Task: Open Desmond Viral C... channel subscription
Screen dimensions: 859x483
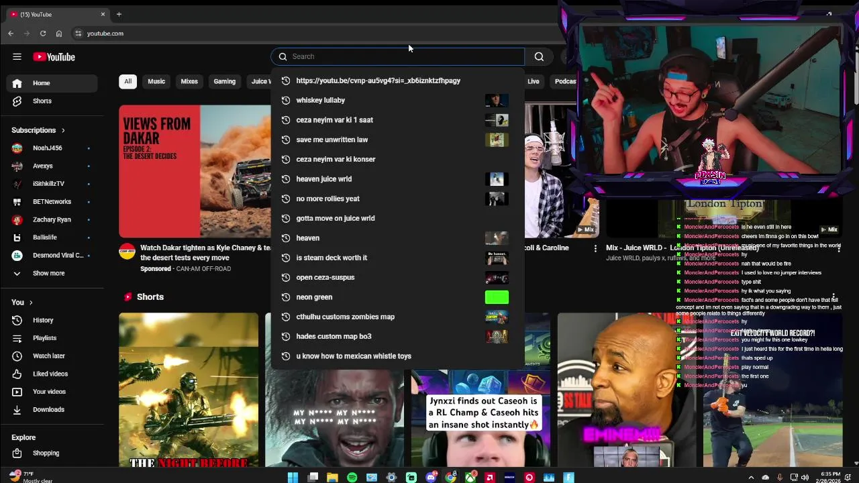Action: [52, 256]
